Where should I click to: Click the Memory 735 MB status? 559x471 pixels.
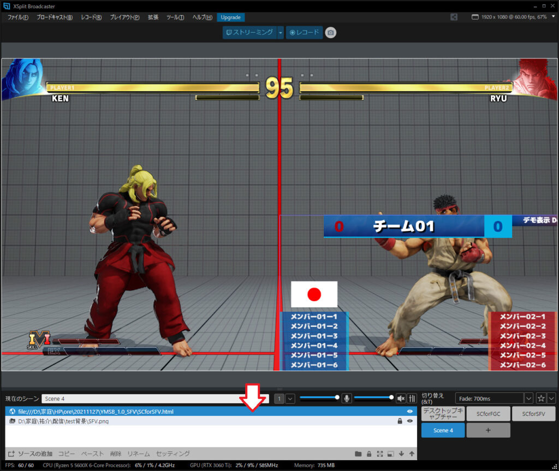tap(314, 466)
